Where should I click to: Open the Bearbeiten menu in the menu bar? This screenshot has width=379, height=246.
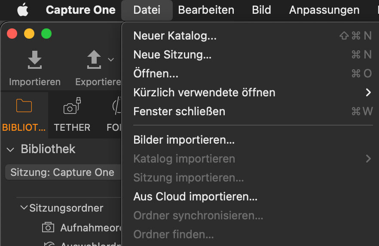206,10
